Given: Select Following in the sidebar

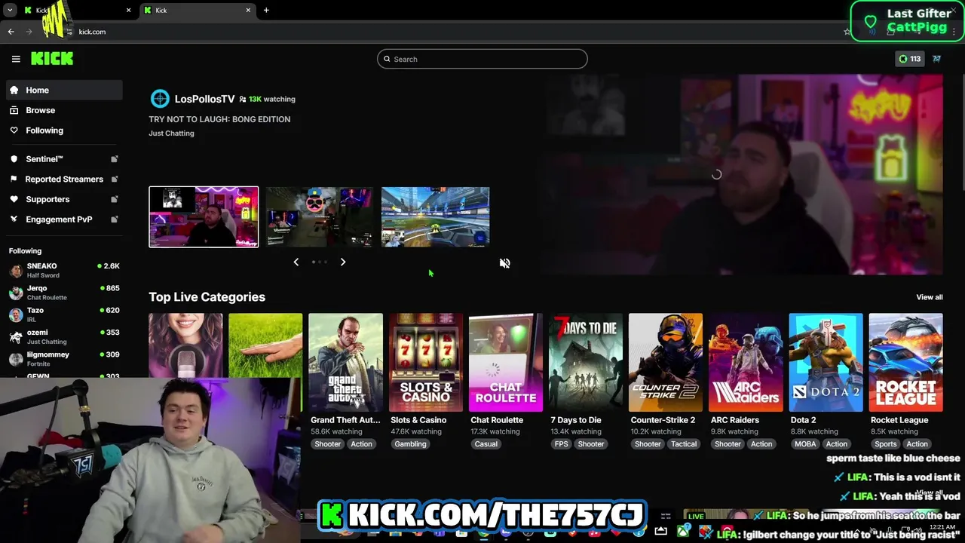Looking at the screenshot, I should point(64,130).
